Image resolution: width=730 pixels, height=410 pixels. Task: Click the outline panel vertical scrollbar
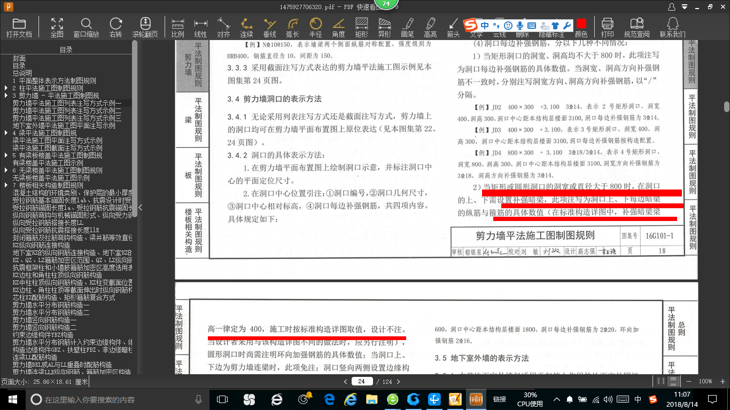(x=135, y=128)
